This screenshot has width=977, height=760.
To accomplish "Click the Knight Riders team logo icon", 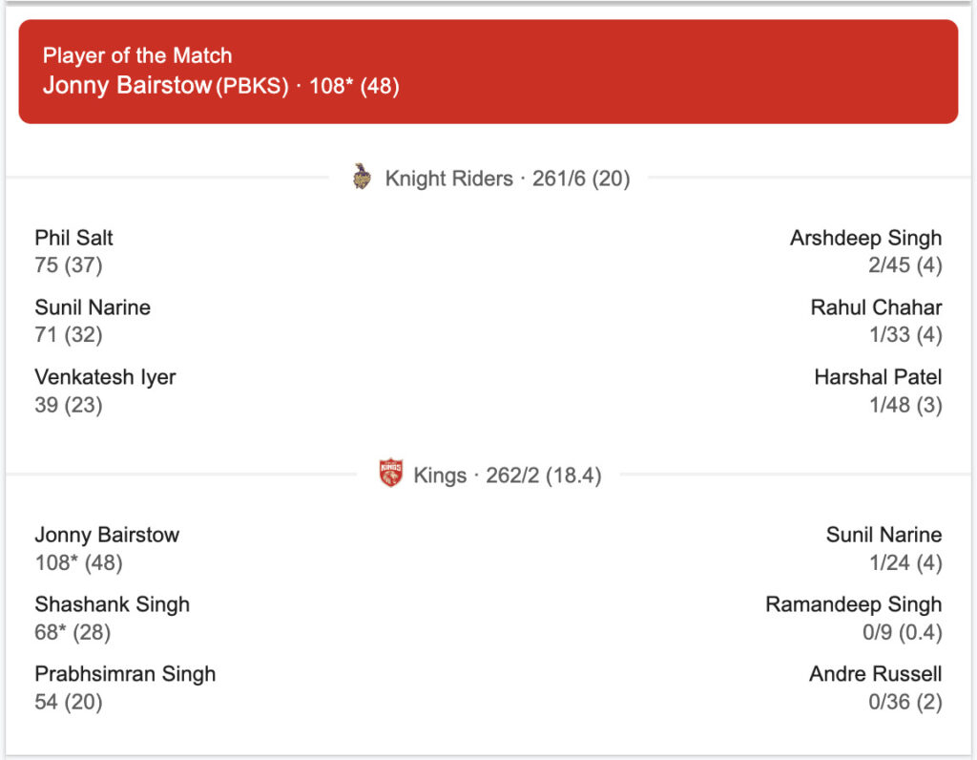I will click(x=362, y=177).
